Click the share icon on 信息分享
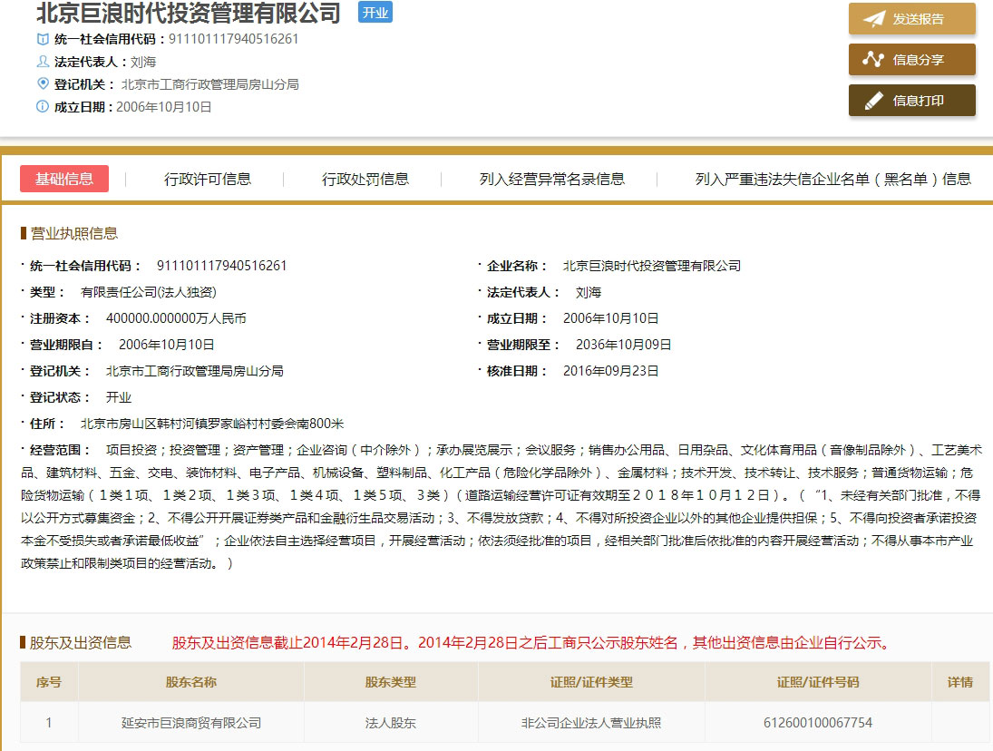The width and height of the screenshot is (993, 751). coord(873,60)
